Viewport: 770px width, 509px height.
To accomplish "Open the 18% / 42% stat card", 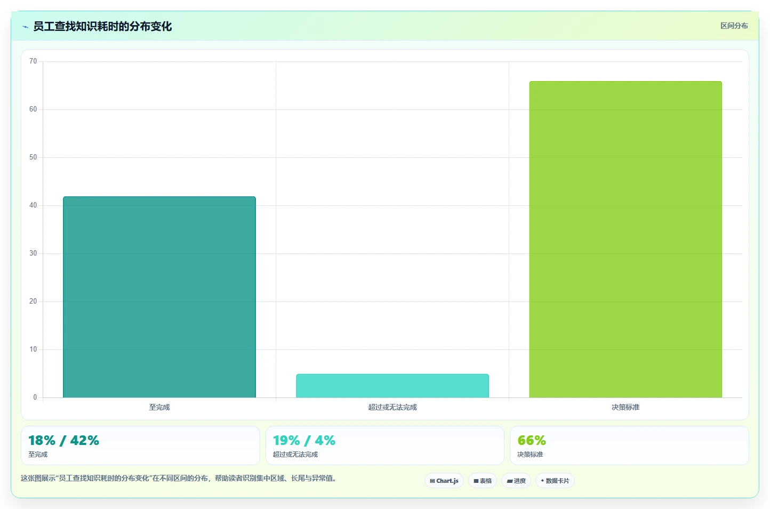I will point(140,446).
